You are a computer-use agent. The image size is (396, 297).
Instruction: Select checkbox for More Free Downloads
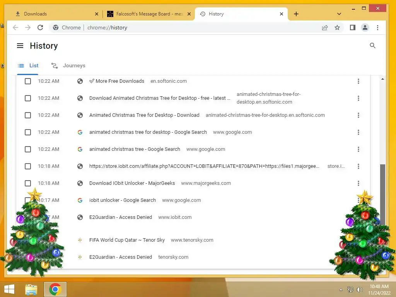(x=28, y=81)
